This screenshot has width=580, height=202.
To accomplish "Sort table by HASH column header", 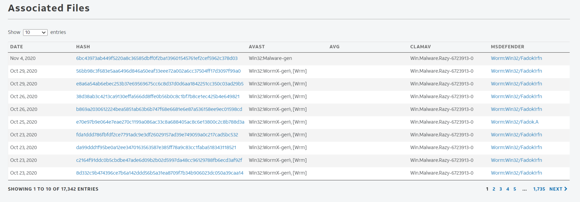I will [x=83, y=47].
